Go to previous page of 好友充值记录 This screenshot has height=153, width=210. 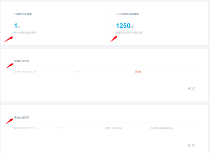[x=190, y=145]
